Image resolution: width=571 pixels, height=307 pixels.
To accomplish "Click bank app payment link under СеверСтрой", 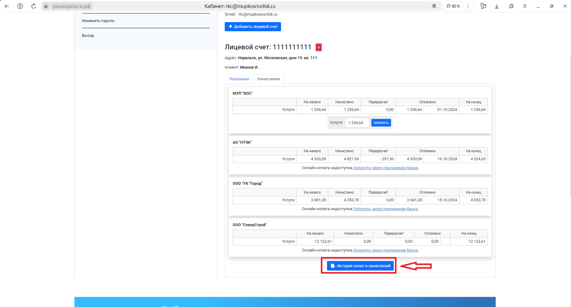I will (x=385, y=251).
